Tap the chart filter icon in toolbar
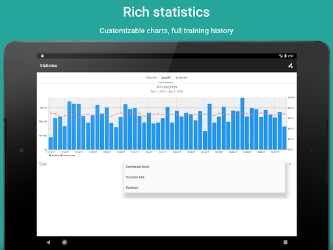 [x=290, y=66]
